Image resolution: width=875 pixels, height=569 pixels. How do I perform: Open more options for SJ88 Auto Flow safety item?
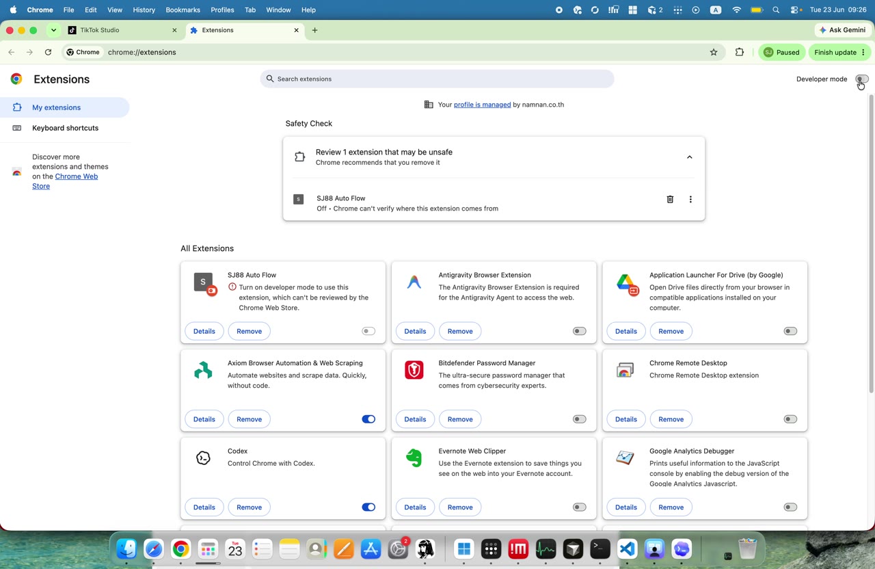point(690,199)
